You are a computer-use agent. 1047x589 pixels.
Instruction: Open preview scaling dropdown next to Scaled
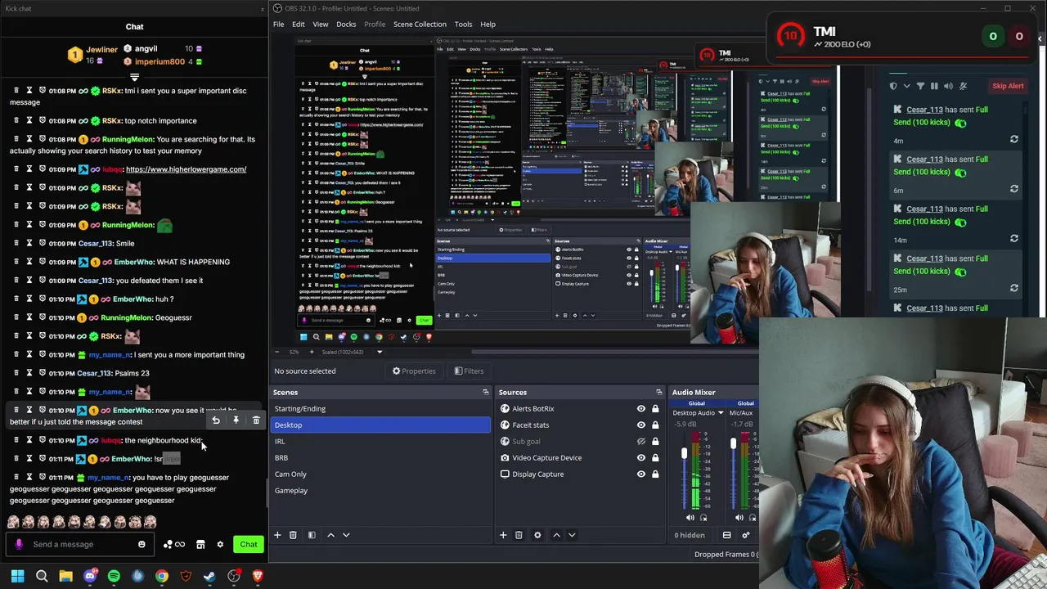click(380, 353)
